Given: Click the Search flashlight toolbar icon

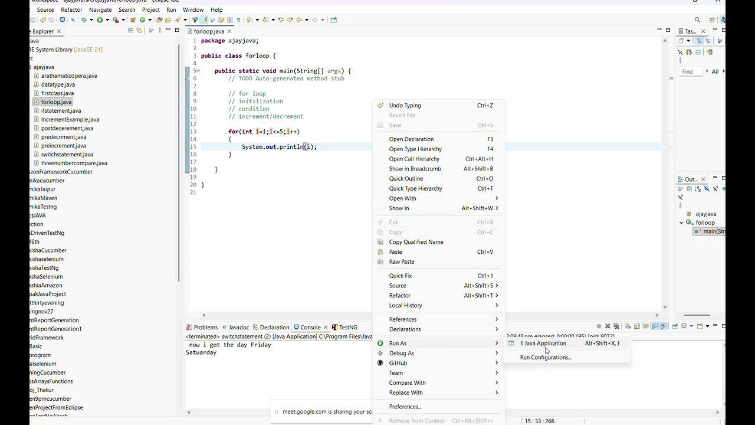Looking at the screenshot, I should tap(177, 19).
